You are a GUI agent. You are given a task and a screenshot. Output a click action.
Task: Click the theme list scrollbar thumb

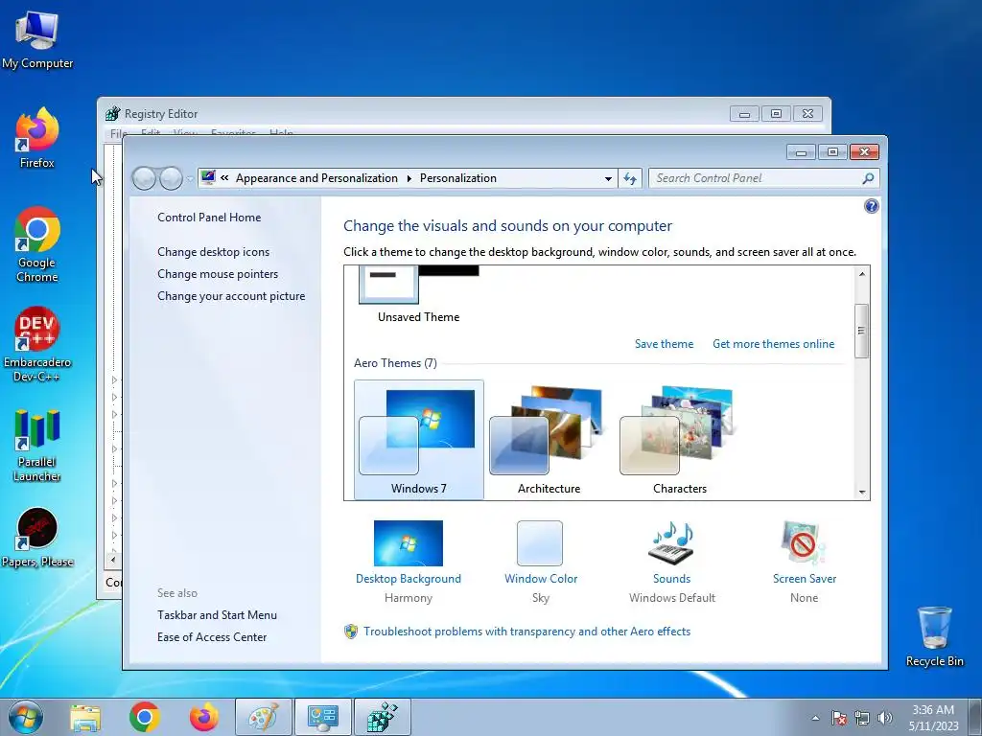(862, 331)
